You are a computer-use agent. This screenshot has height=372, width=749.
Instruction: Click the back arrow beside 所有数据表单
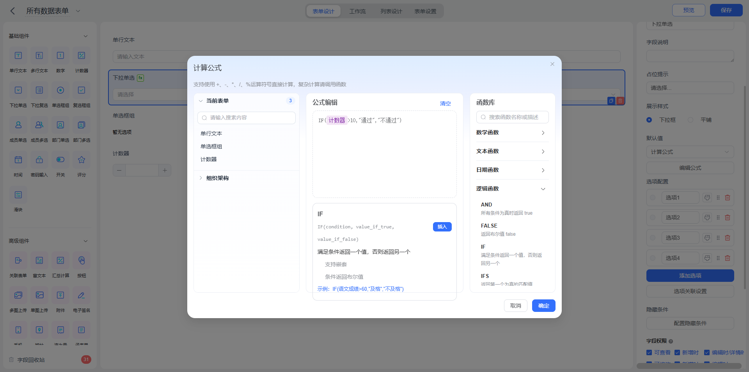[x=12, y=11]
